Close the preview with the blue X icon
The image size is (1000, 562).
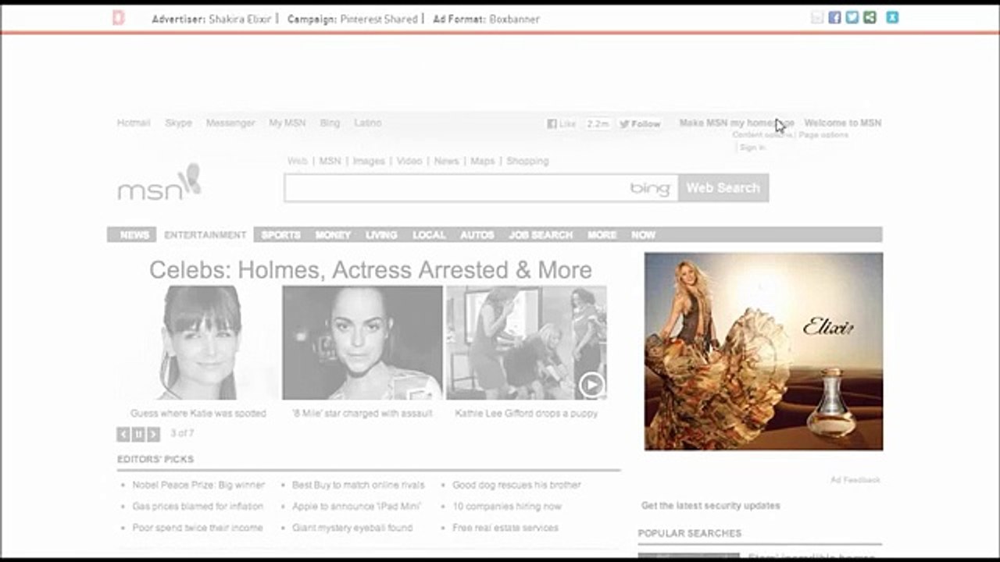click(x=892, y=17)
